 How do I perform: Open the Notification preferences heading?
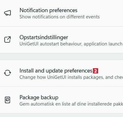coord(48,10)
